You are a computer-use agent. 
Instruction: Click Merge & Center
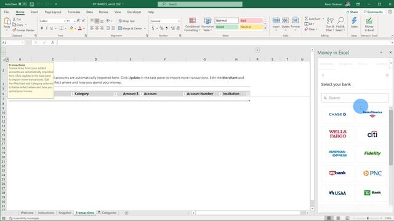click(x=130, y=28)
